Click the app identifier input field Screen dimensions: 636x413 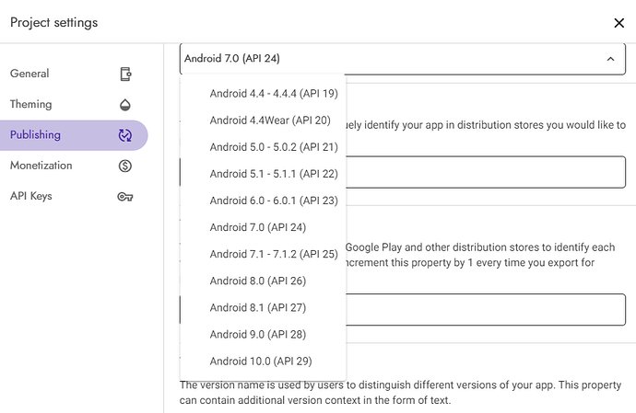[486, 172]
